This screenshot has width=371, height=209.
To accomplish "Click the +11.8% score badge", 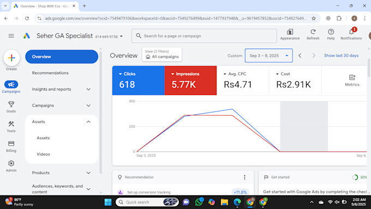I will pos(240,192).
